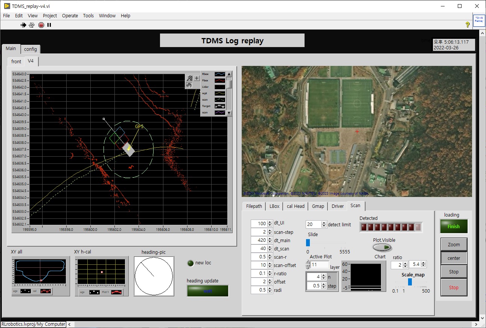Image resolution: width=486 pixels, height=328 pixels.
Task: Open the context help question mark
Action: [468, 25]
